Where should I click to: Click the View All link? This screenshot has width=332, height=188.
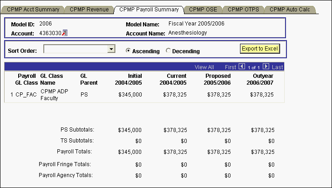coord(204,67)
